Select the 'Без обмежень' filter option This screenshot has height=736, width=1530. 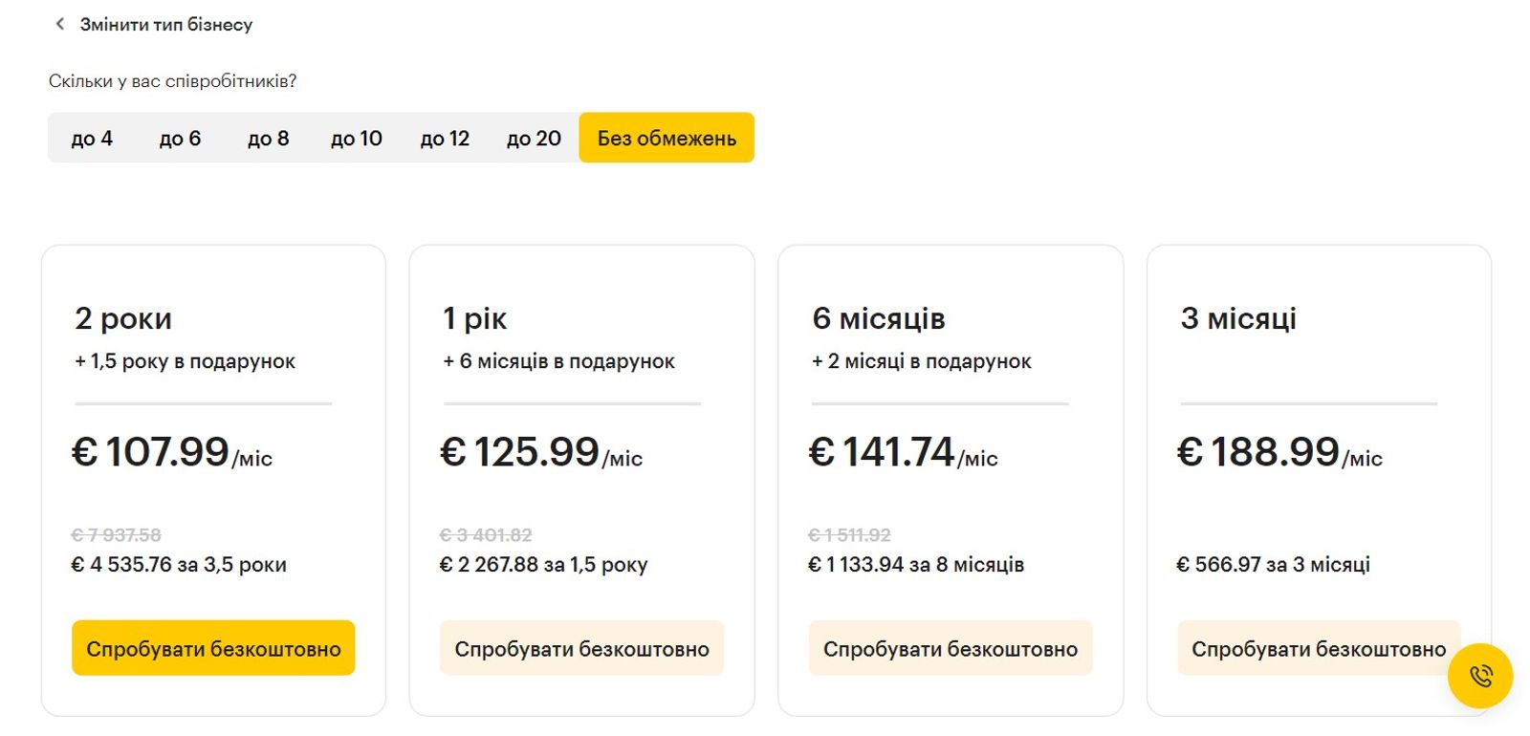pos(666,138)
